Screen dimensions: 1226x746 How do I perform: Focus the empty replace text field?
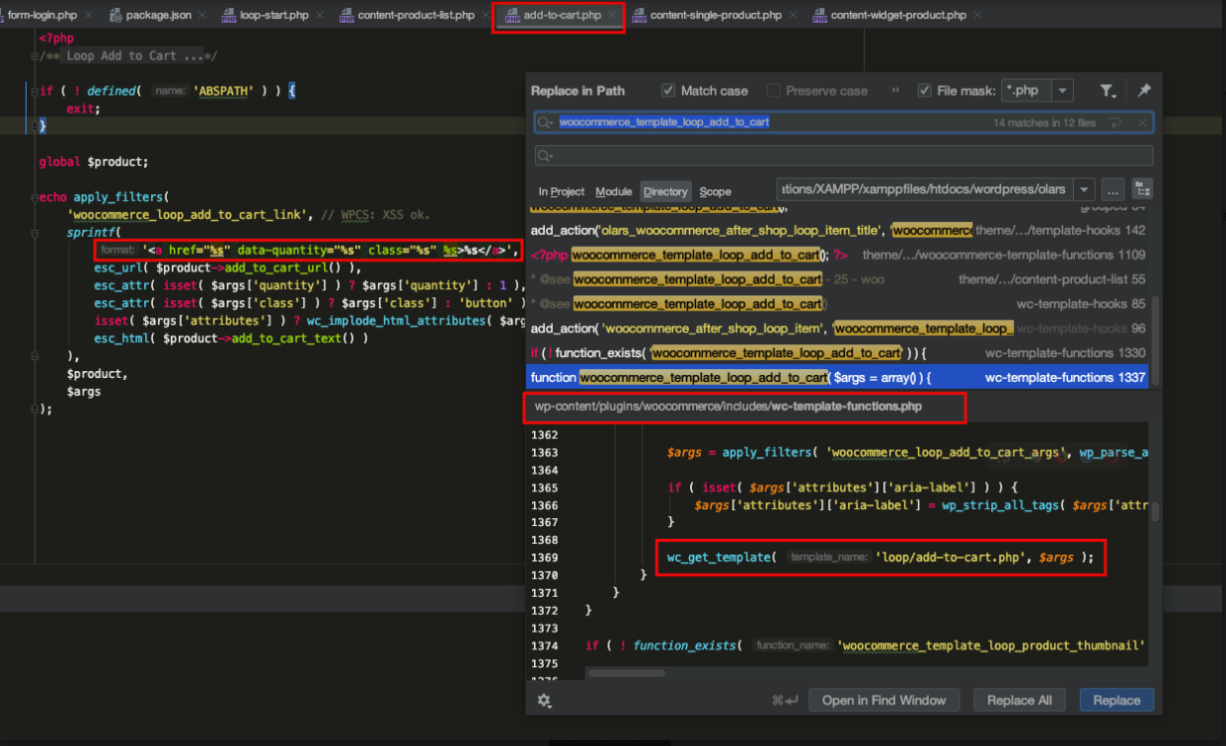tap(844, 156)
